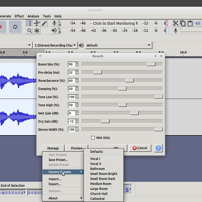
Task: Click the Cut scissors icon
Action: pyautogui.click(x=175, y=23)
